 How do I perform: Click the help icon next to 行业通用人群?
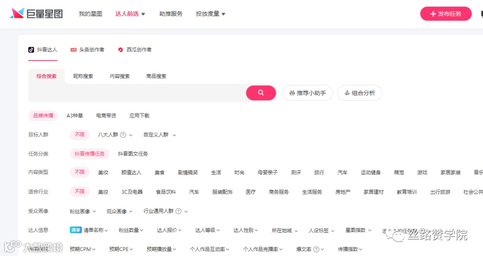pyautogui.click(x=178, y=211)
